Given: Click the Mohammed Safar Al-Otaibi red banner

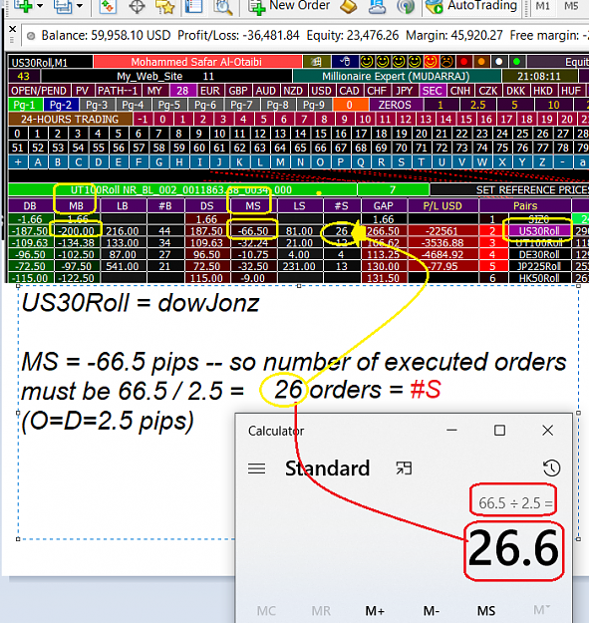Looking at the screenshot, I should [x=197, y=62].
